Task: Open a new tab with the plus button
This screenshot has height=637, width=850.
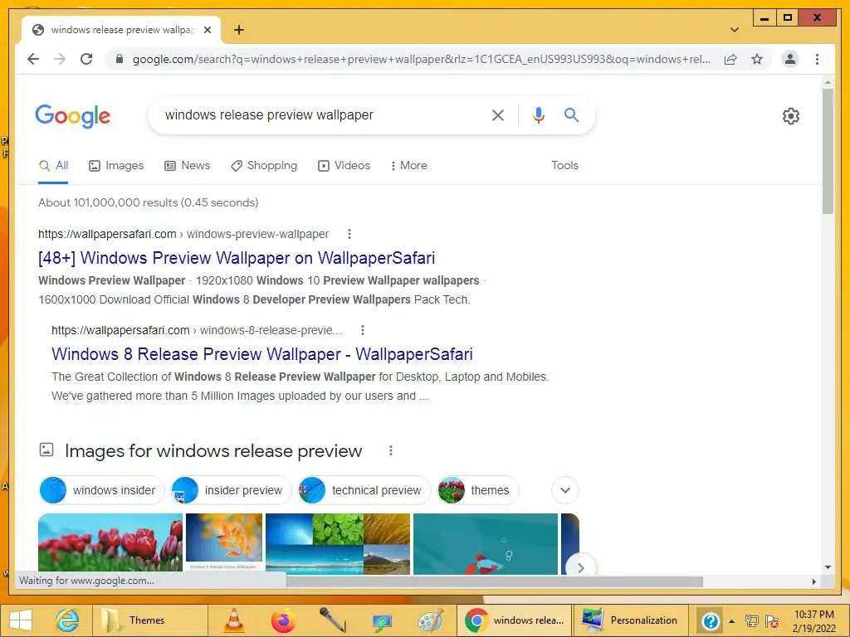Action: coord(239,30)
